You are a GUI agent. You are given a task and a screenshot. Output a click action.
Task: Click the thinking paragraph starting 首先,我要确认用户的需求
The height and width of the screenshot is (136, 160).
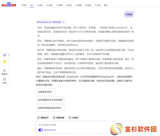tap(86, 43)
